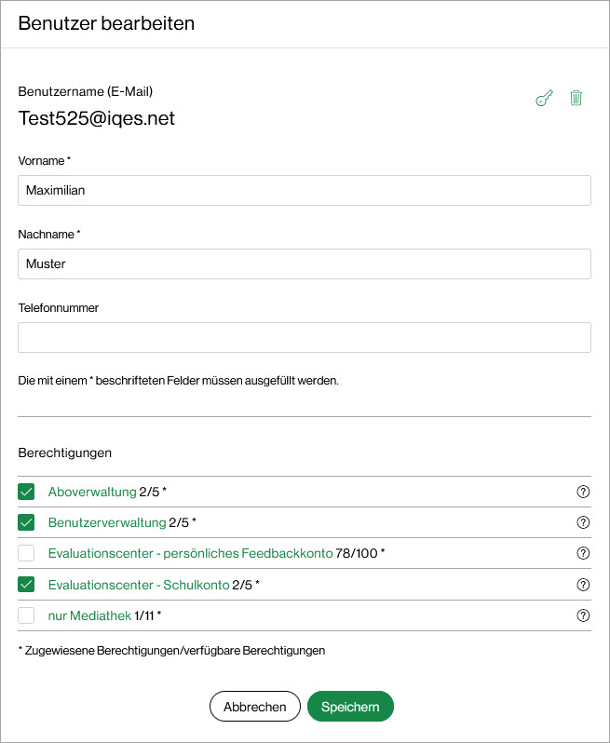610x743 pixels.
Task: Click the Abbrechen button
Action: pyautogui.click(x=255, y=707)
